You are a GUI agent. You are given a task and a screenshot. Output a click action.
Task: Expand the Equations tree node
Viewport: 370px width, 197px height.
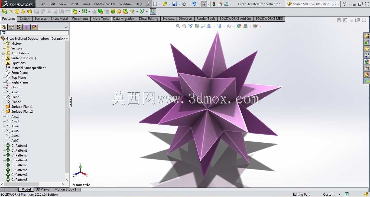pyautogui.click(x=3, y=63)
